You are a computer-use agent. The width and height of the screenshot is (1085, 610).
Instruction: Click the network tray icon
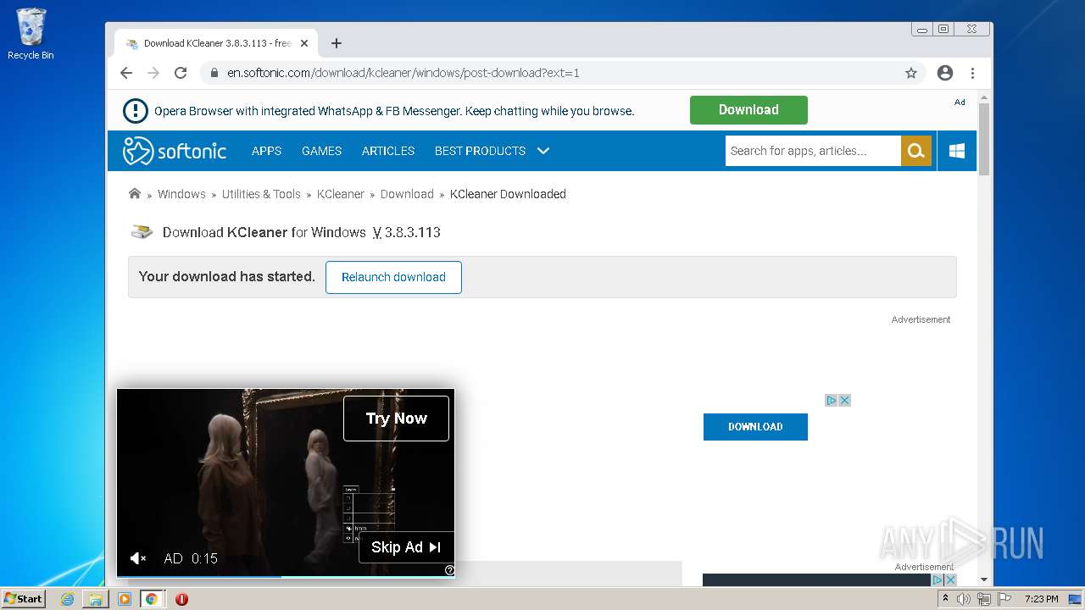point(984,599)
